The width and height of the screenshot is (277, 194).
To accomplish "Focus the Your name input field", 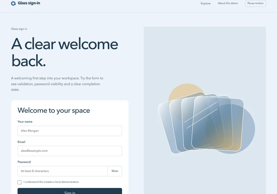I will pos(70,130).
